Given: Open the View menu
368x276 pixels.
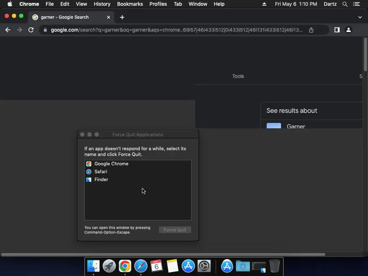Looking at the screenshot, I should coord(82,4).
